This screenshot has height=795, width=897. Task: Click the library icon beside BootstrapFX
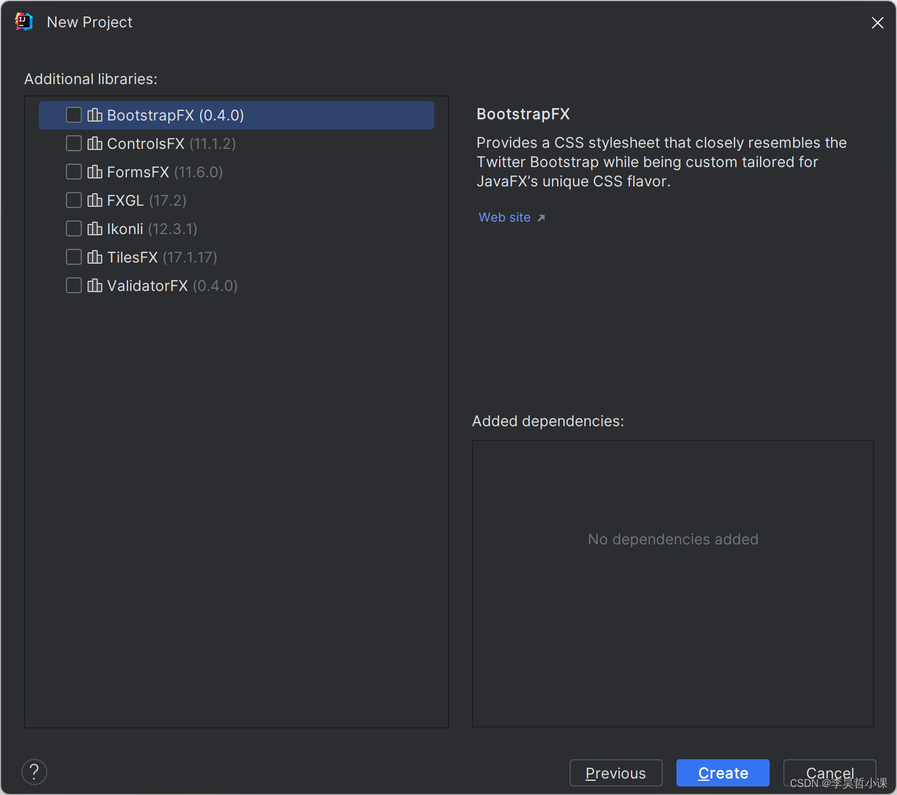pos(95,115)
